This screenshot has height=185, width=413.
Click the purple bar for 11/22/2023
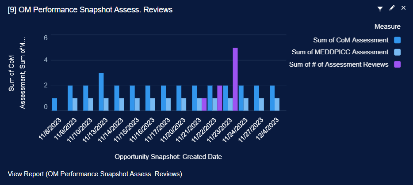coord(220,98)
